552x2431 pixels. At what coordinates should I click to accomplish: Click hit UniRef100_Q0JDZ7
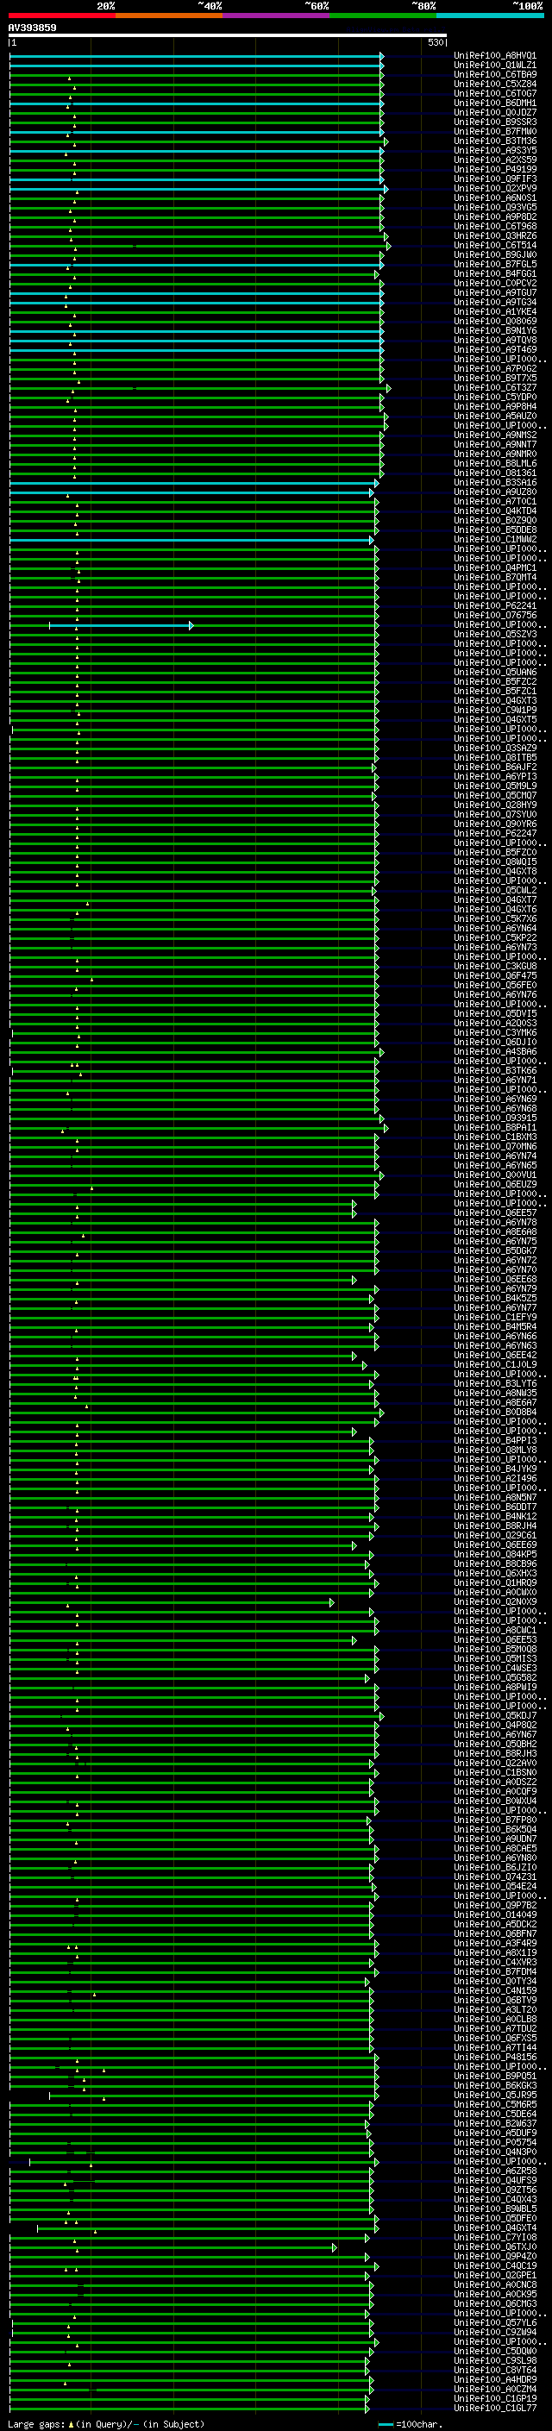[x=495, y=112]
